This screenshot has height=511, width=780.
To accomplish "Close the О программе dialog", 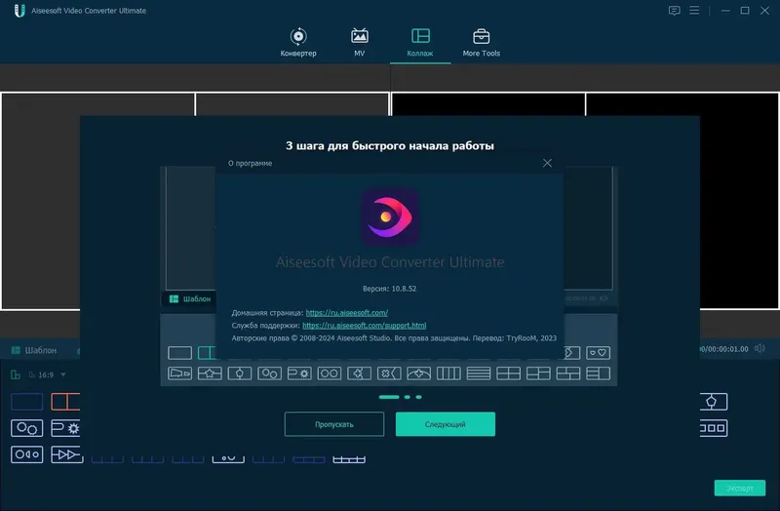I will [547, 163].
